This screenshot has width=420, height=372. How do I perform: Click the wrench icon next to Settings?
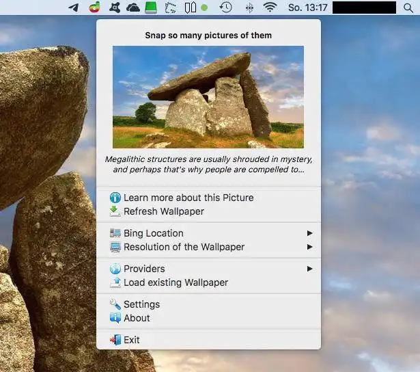coord(115,304)
